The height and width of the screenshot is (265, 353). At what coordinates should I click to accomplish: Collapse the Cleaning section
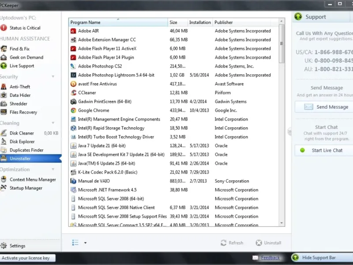coord(53,123)
